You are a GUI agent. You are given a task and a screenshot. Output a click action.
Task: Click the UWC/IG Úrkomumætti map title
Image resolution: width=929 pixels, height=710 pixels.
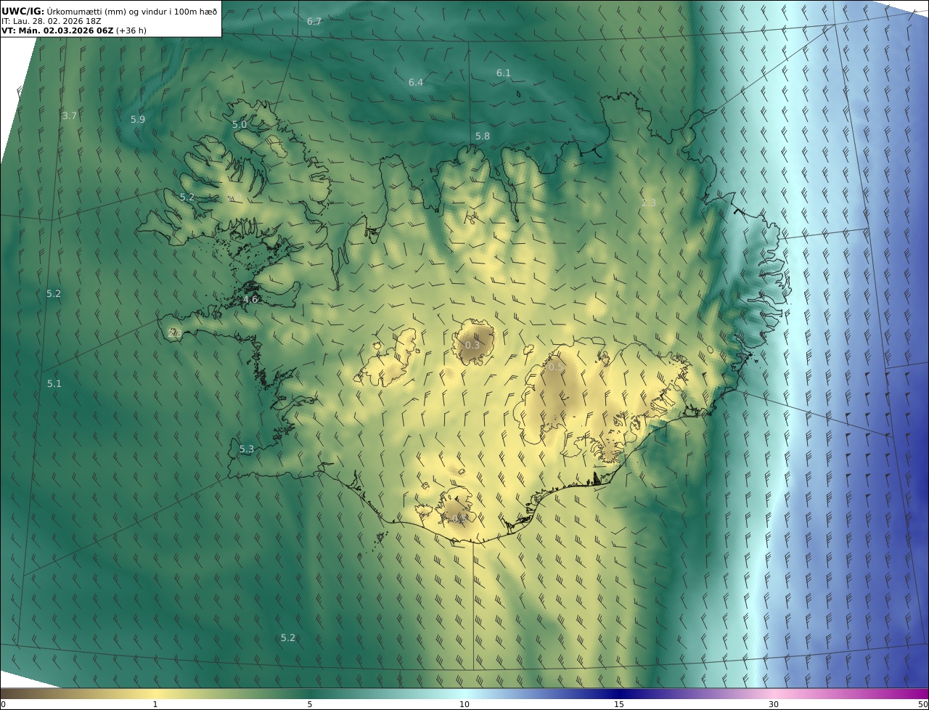click(109, 11)
